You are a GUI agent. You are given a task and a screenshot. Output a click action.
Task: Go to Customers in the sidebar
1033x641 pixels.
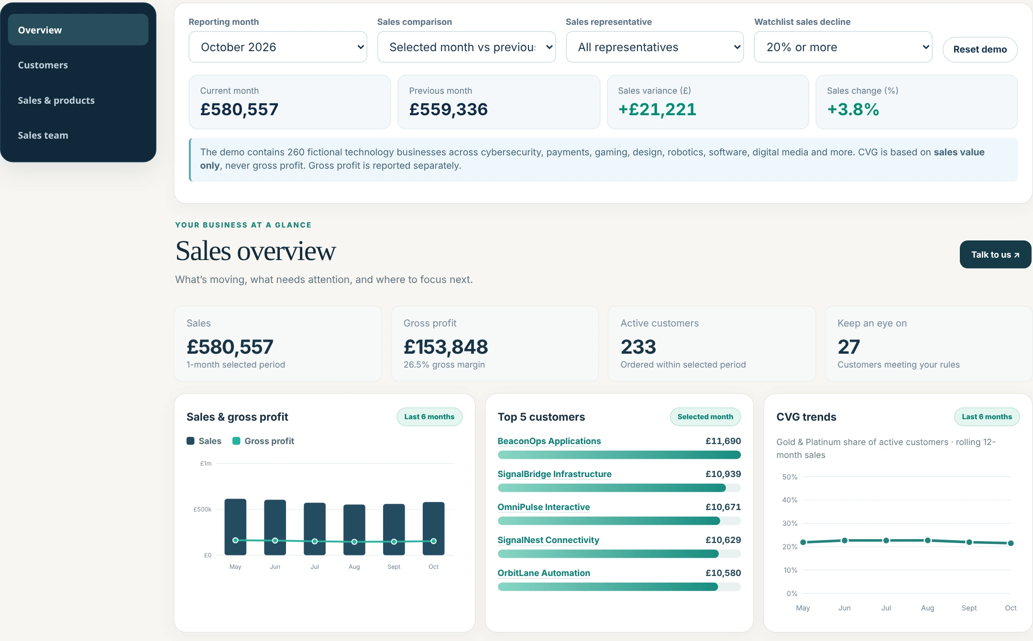[78, 65]
